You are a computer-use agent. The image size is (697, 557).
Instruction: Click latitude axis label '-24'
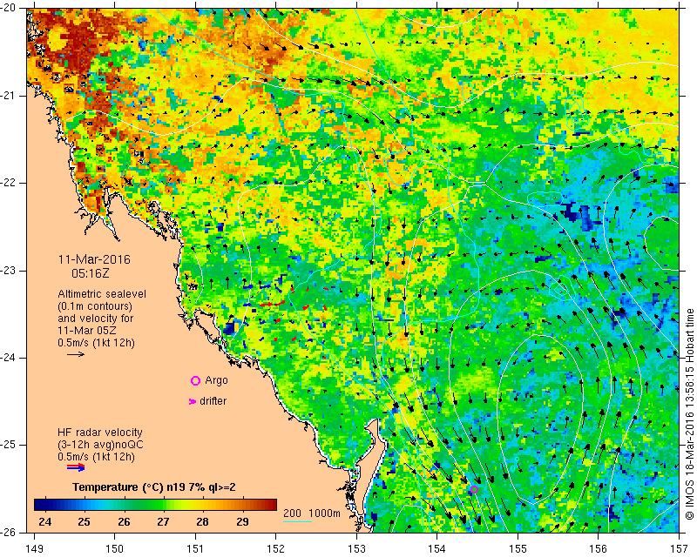tap(10, 358)
